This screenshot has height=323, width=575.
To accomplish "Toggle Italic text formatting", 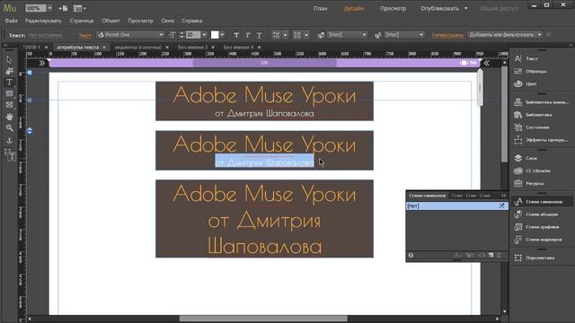I will [248, 35].
